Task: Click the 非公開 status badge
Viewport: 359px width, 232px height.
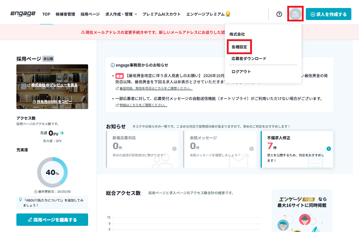Action: 48,59
